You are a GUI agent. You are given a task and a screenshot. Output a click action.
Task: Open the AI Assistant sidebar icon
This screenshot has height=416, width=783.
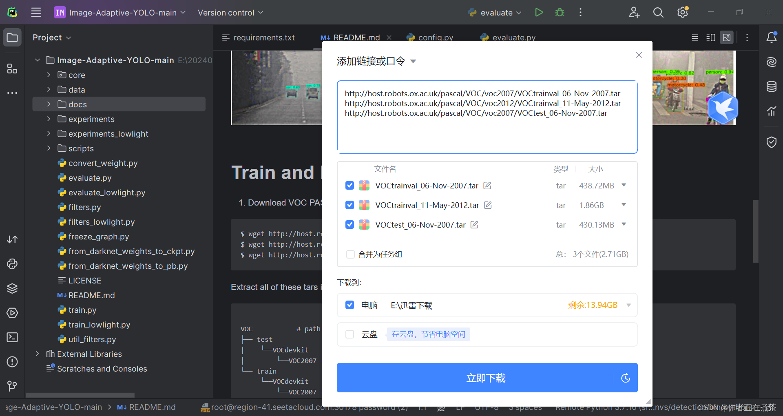click(771, 62)
